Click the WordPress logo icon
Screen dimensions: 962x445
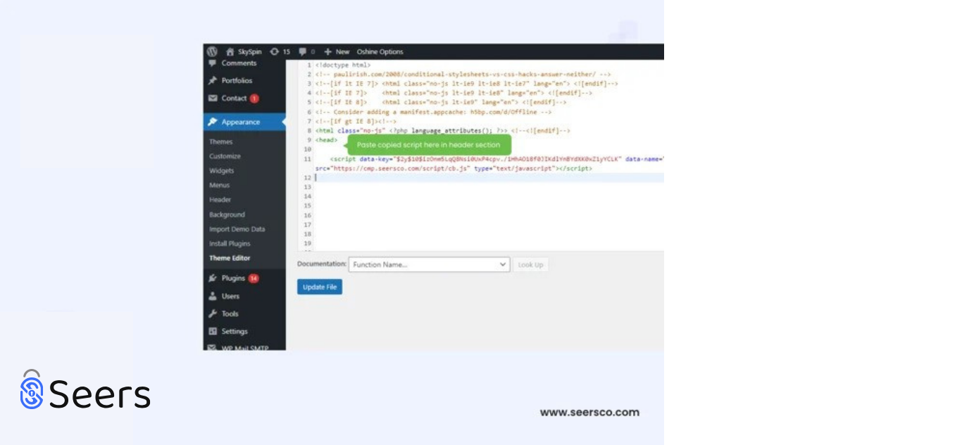212,51
